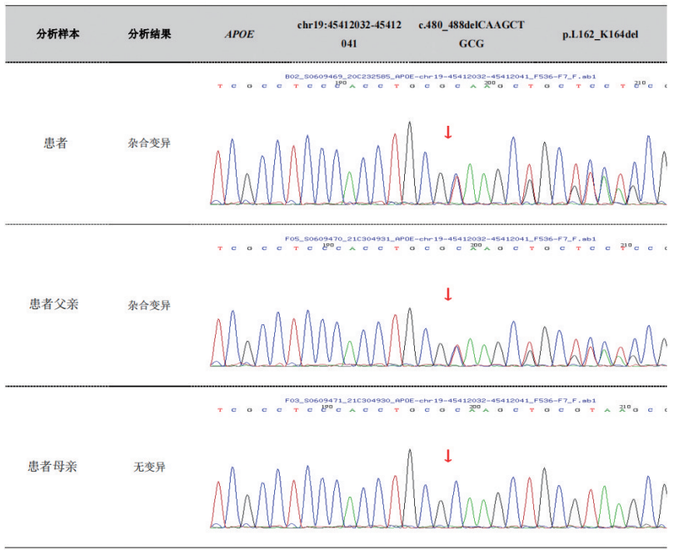Click the patient's 杂合变异 result cell

coord(150,143)
